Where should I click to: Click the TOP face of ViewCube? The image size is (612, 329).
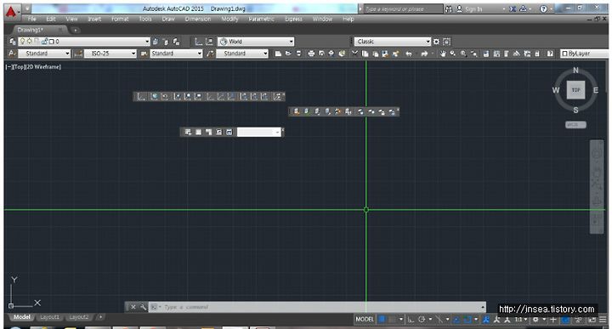(575, 90)
